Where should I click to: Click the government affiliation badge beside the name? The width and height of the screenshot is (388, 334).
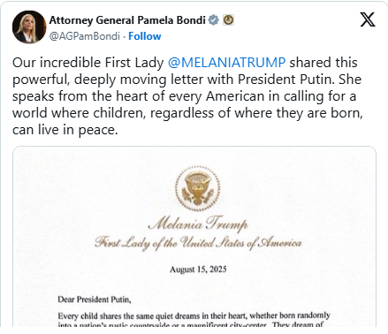(x=228, y=20)
